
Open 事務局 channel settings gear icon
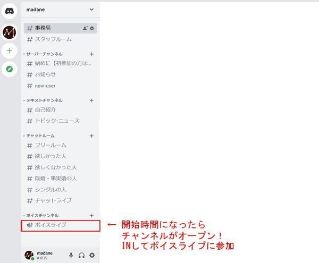pos(92,28)
